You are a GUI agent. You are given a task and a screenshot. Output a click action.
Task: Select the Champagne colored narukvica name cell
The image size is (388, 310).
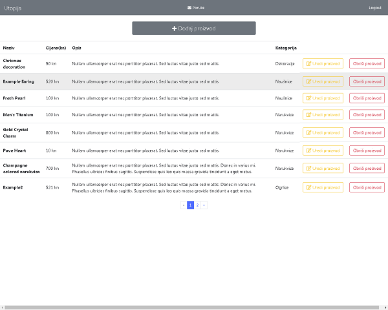click(21, 168)
